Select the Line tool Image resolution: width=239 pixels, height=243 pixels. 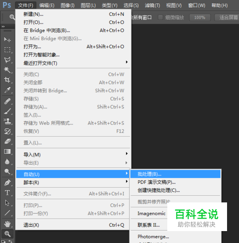tap(7, 213)
